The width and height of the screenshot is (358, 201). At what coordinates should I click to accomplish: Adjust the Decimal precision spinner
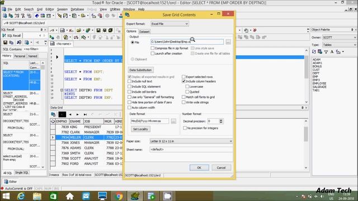[221, 121]
